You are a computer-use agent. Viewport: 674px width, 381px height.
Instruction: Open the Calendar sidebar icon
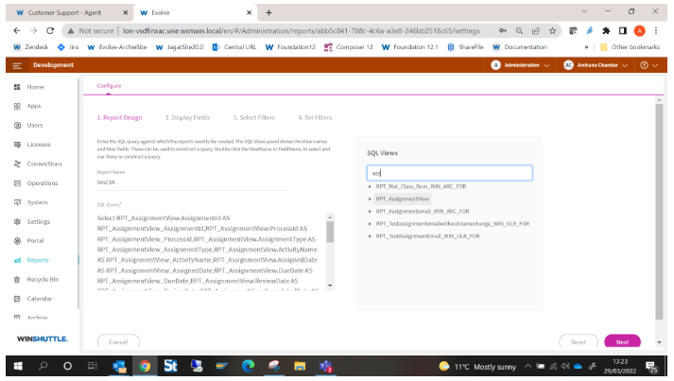(18, 299)
